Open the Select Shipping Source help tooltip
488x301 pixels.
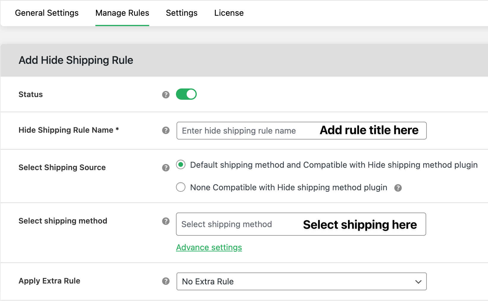[x=166, y=168]
